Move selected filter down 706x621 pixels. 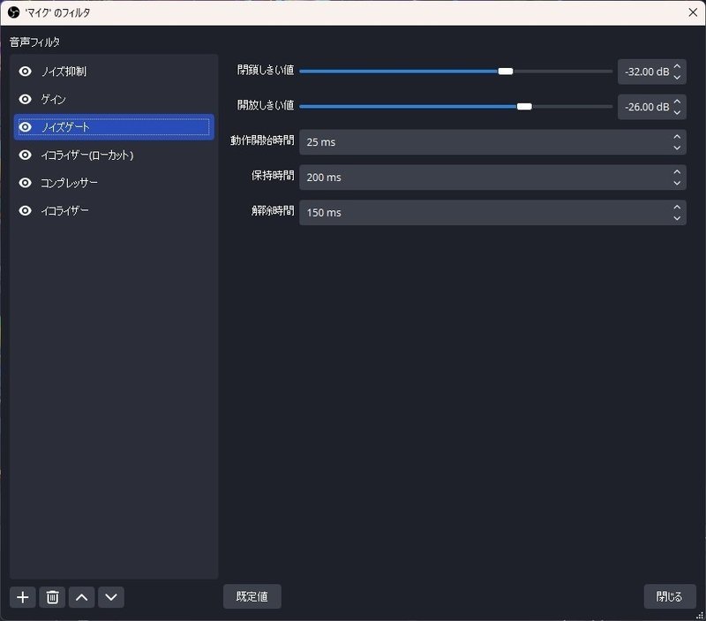[111, 597]
